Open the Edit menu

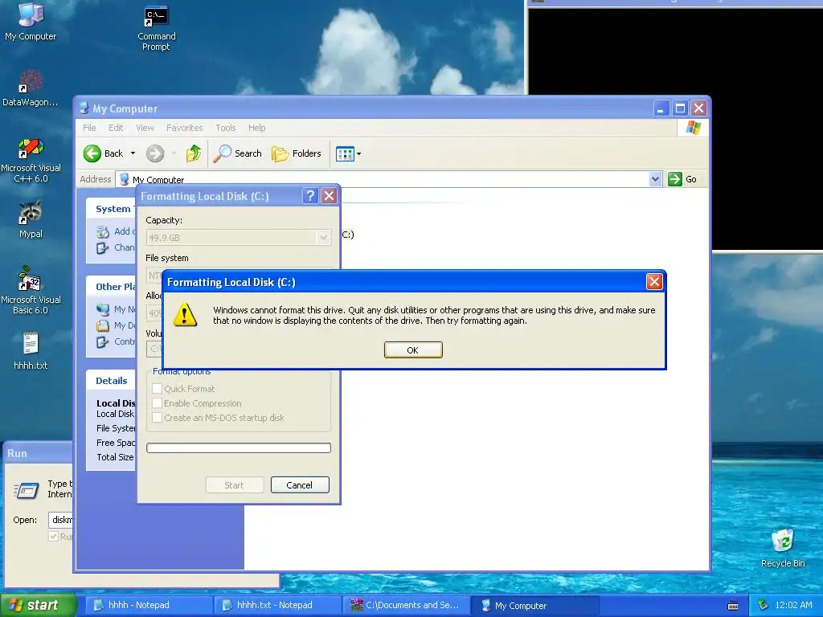pos(116,128)
